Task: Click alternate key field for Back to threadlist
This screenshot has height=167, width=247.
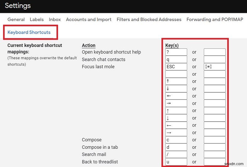Action: (x=215, y=162)
